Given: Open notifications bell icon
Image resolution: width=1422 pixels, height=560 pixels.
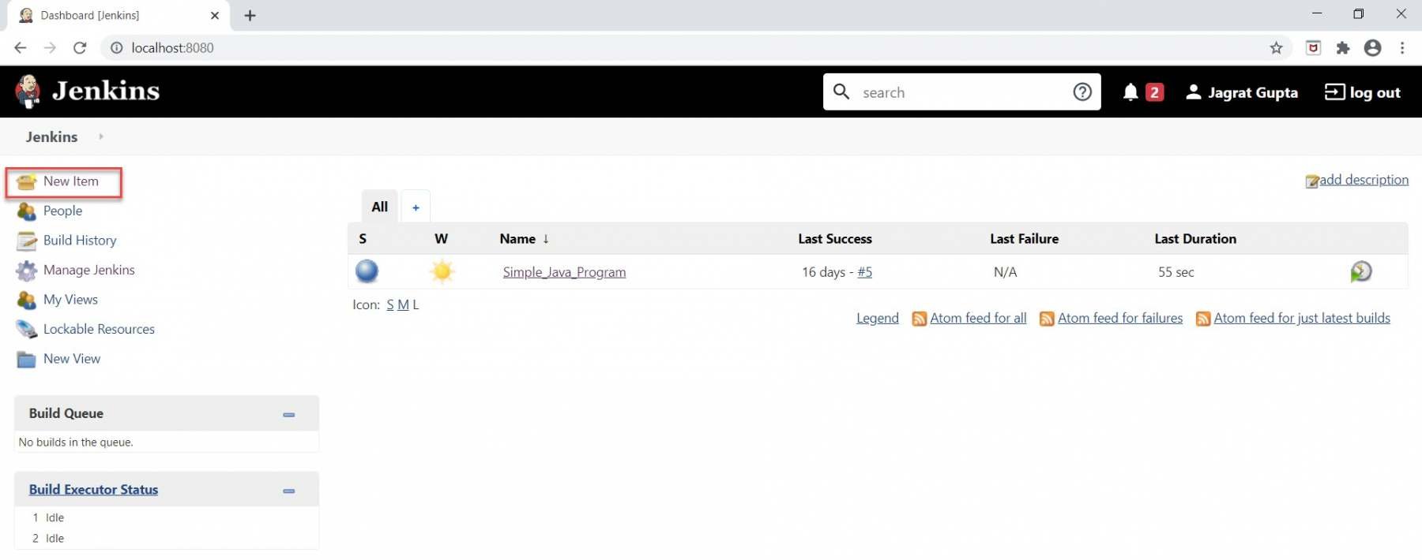Looking at the screenshot, I should 1130,92.
